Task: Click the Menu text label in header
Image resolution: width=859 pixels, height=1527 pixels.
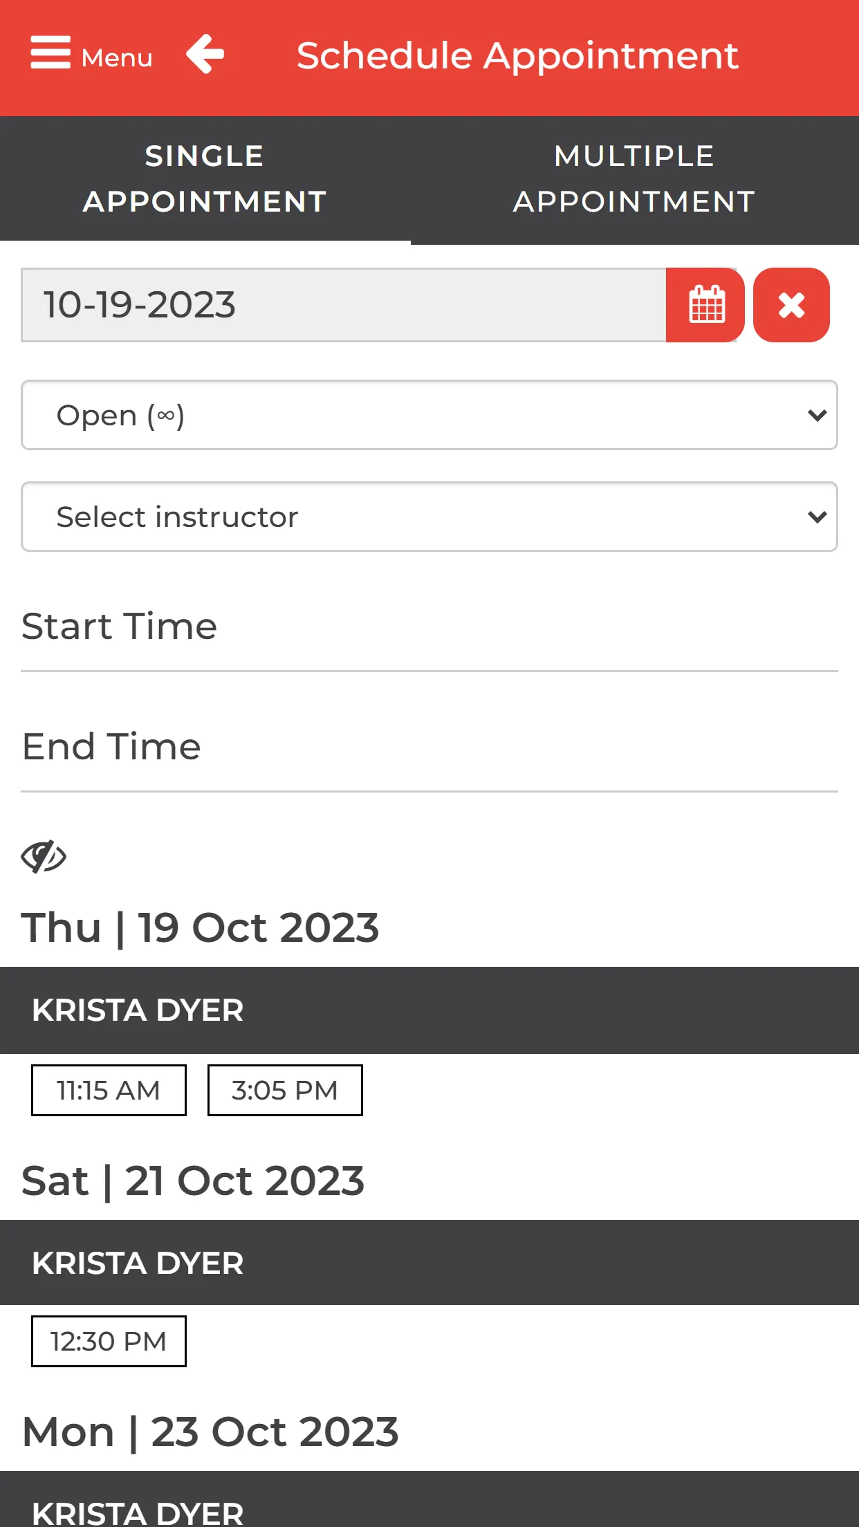Action: [117, 58]
